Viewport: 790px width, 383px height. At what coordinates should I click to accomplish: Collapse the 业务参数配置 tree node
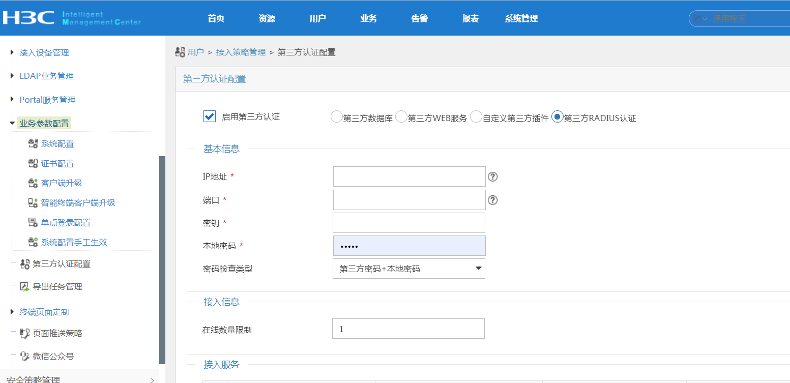(x=12, y=123)
